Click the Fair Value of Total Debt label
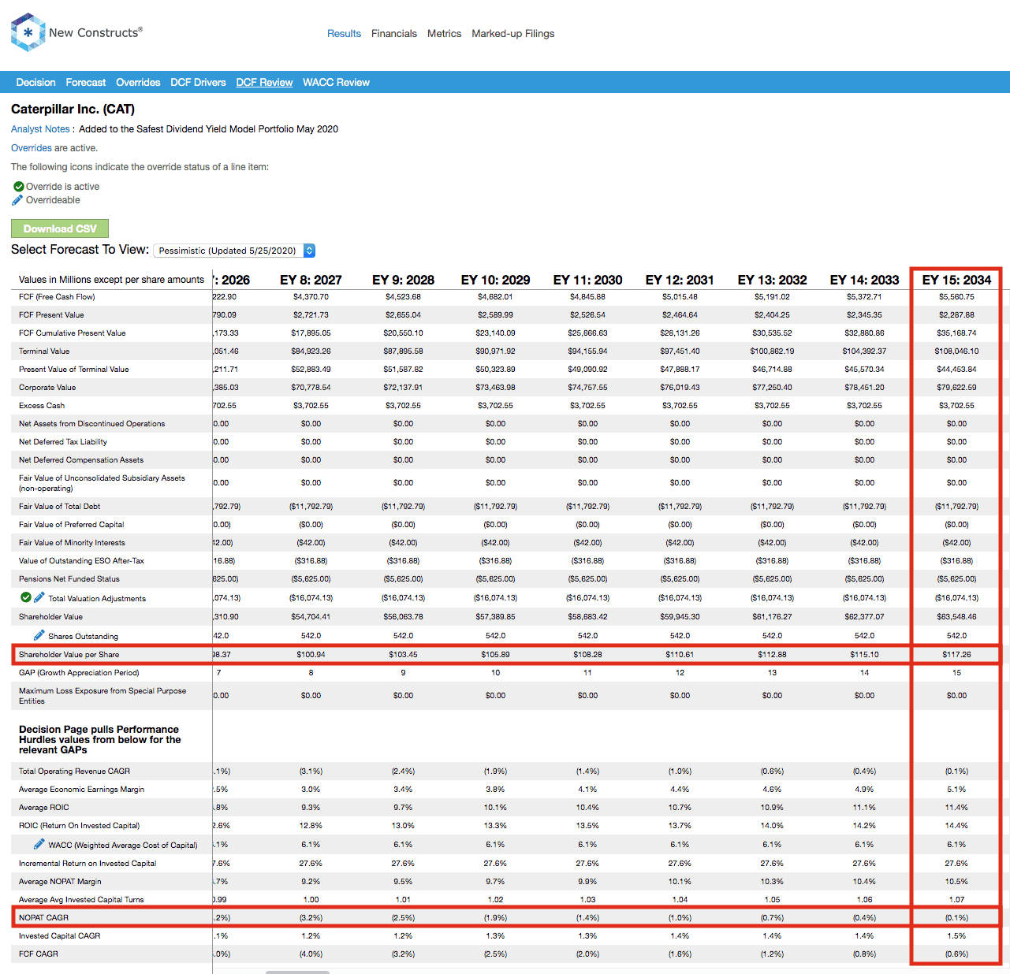1010x974 pixels. 60,507
